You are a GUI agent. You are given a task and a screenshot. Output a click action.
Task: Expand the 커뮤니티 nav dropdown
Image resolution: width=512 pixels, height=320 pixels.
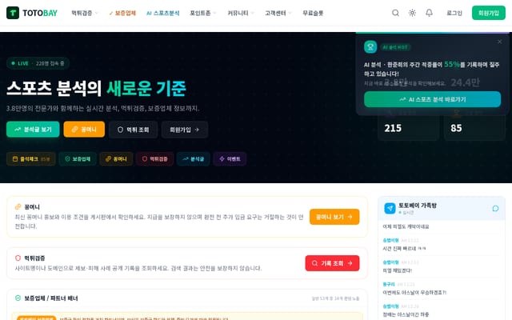coord(241,13)
